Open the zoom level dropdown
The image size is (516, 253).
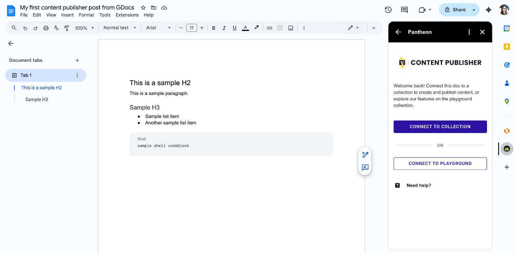pos(84,28)
